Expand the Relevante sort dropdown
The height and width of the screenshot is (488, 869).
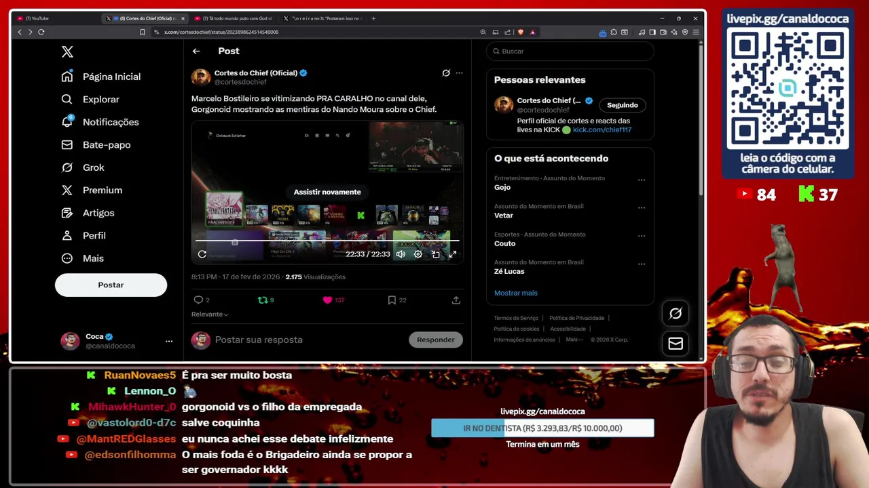(210, 314)
